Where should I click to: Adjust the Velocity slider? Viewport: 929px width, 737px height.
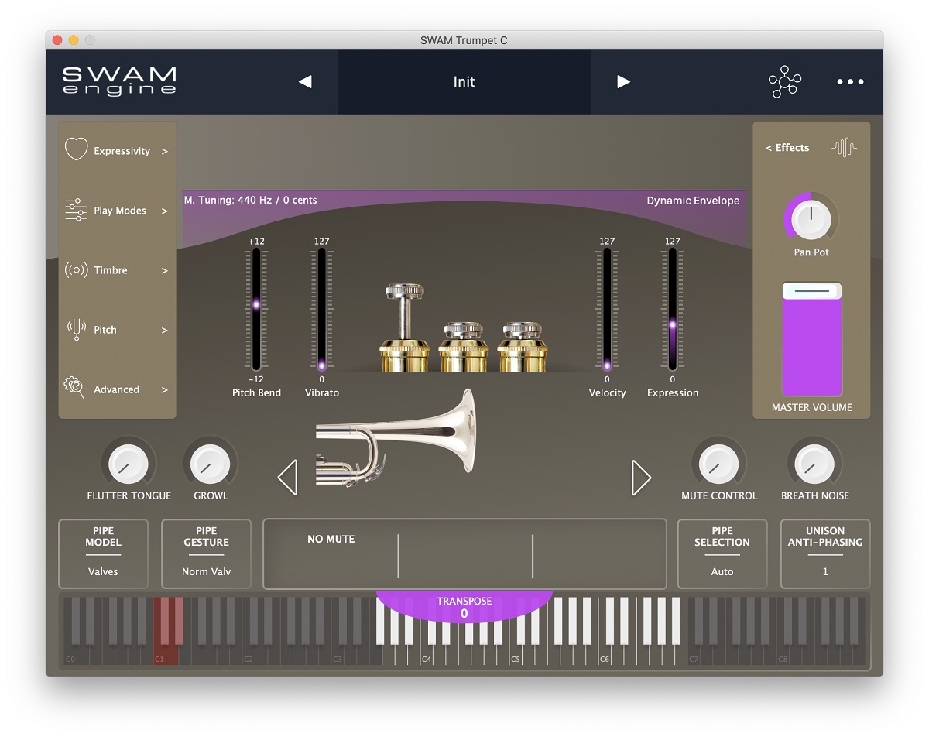click(x=607, y=309)
